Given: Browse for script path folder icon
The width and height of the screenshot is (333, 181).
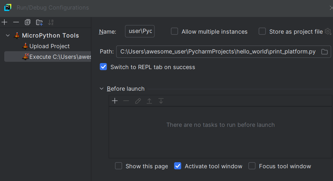Looking at the screenshot, I should tap(324, 52).
